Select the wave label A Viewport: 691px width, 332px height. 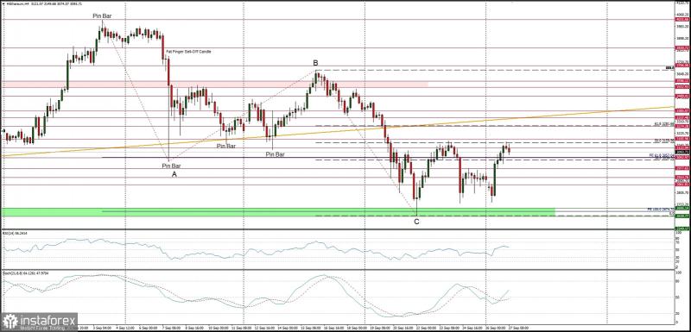(174, 174)
